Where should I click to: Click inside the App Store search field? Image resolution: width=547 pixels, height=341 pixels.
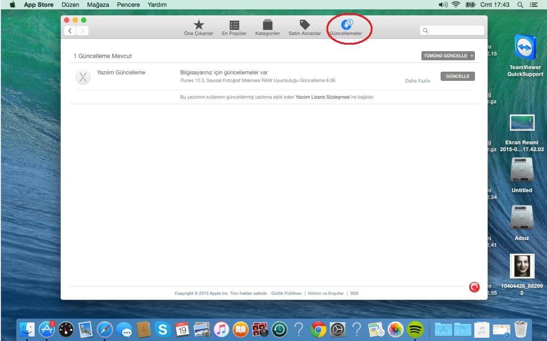point(452,30)
